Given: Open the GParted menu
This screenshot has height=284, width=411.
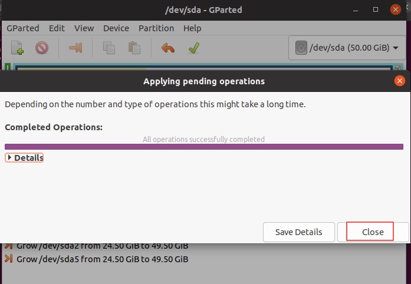Looking at the screenshot, I should 23,28.
